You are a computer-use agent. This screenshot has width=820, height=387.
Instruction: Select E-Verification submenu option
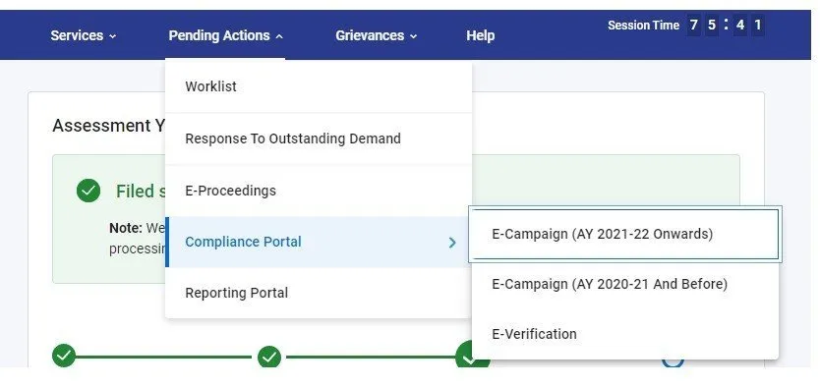(625, 334)
